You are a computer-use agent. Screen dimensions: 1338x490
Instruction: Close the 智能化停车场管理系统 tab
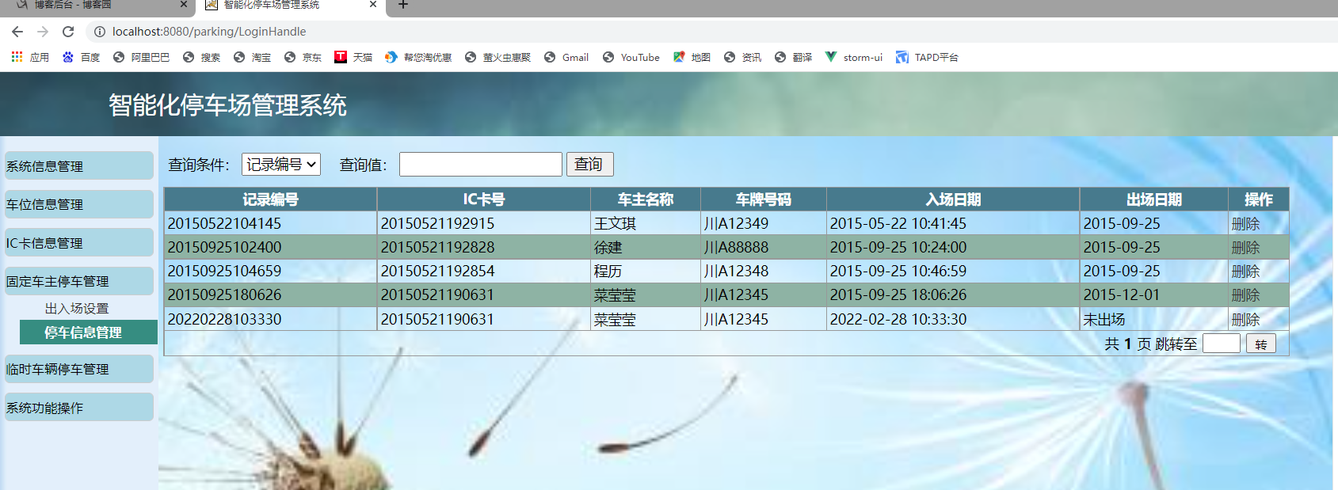pos(373,5)
